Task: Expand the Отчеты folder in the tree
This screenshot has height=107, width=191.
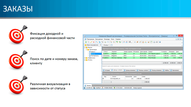Action: point(85,60)
